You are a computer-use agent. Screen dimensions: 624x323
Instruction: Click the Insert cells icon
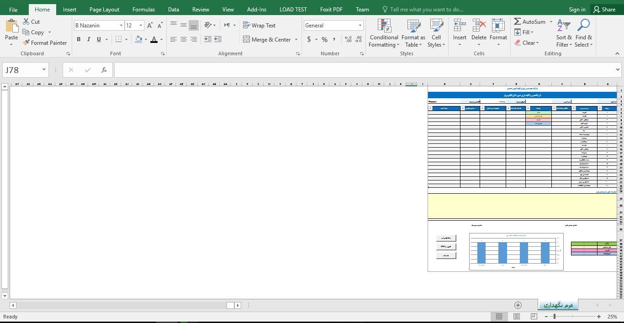460,26
